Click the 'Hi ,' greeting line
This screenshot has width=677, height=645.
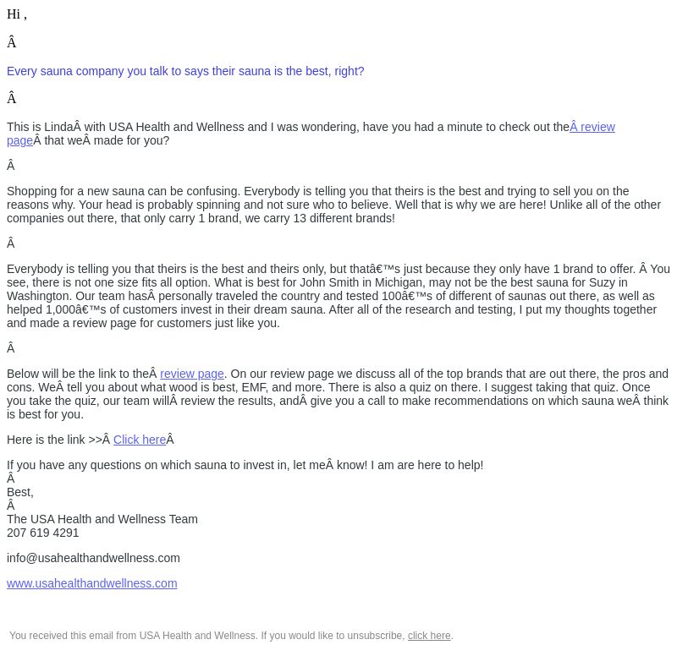[17, 14]
